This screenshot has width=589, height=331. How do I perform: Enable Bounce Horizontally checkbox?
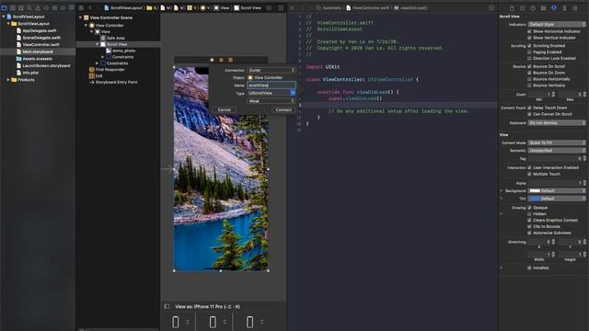[x=529, y=79]
